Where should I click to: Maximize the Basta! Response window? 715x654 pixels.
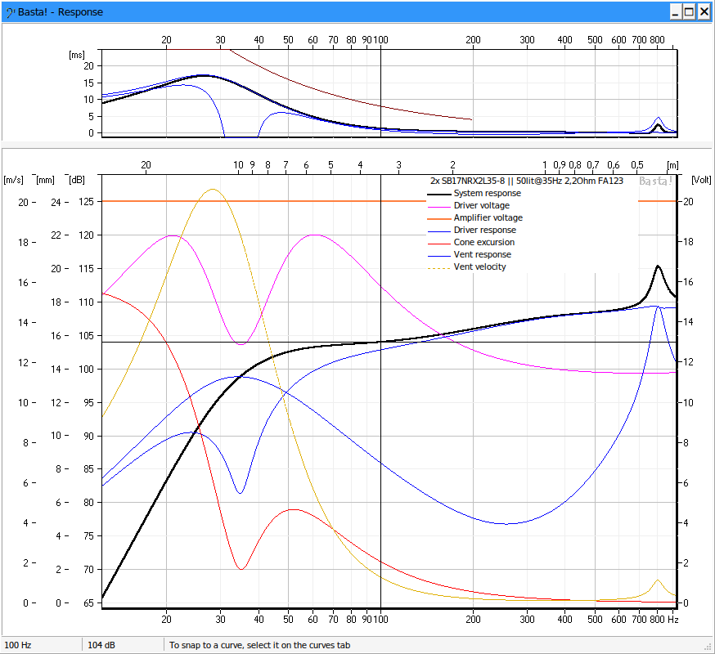coord(690,11)
